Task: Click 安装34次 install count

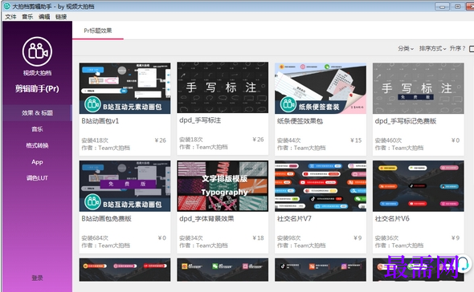Action: [x=191, y=238]
